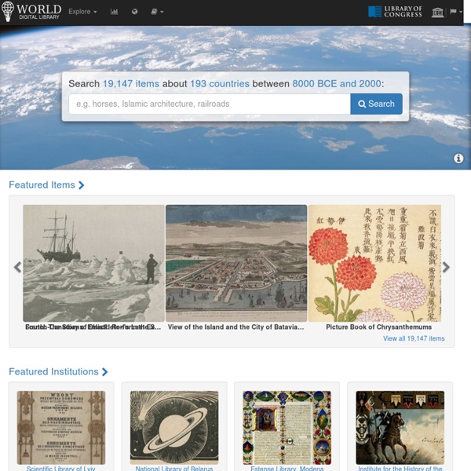Image resolution: width=471 pixels, height=471 pixels.
Task: Show background image info icon
Action: [458, 159]
